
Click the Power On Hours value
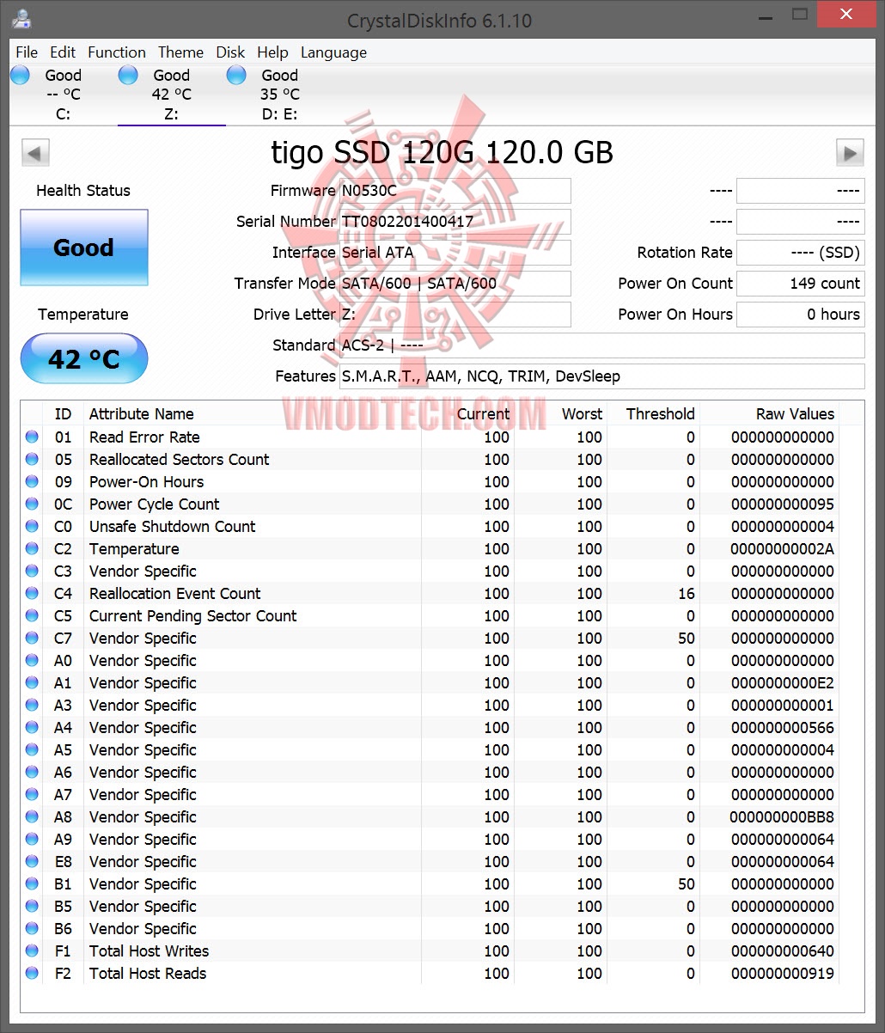pyautogui.click(x=801, y=315)
